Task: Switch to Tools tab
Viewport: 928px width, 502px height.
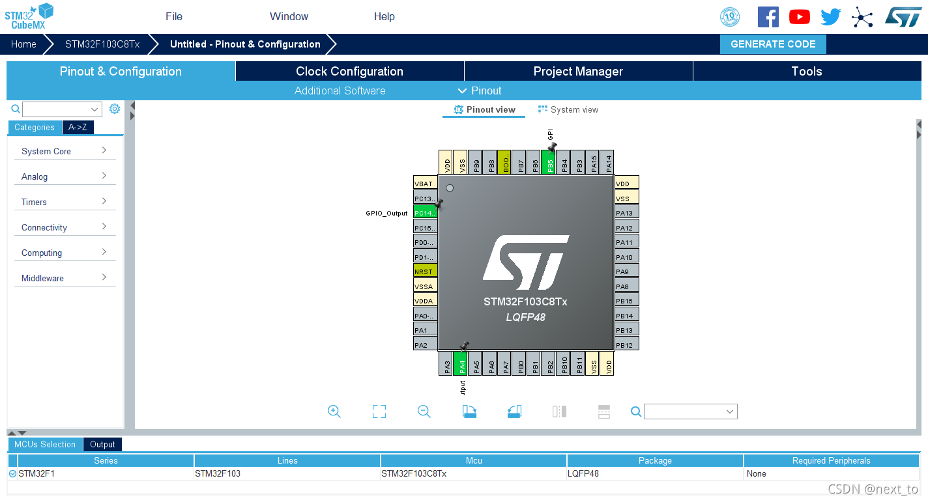Action: (807, 71)
